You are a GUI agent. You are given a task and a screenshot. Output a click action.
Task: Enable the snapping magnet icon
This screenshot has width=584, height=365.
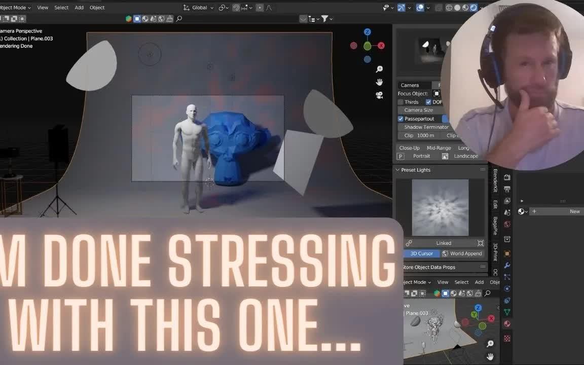236,7
